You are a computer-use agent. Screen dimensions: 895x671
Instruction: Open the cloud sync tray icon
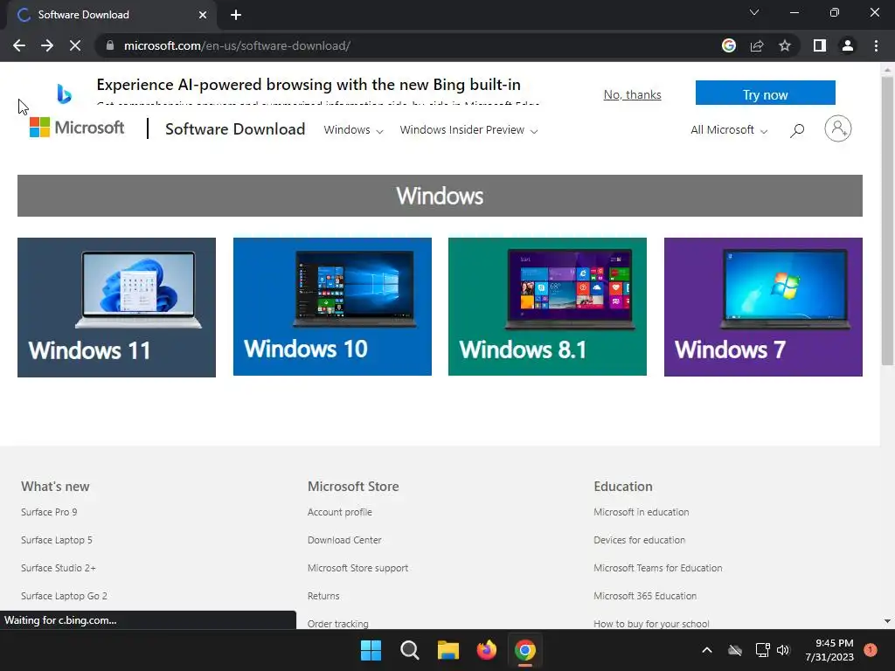tap(735, 650)
